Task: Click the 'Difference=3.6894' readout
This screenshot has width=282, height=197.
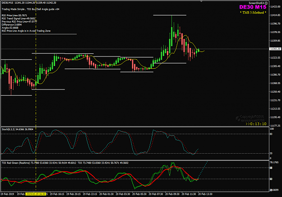Action: click(x=12, y=25)
